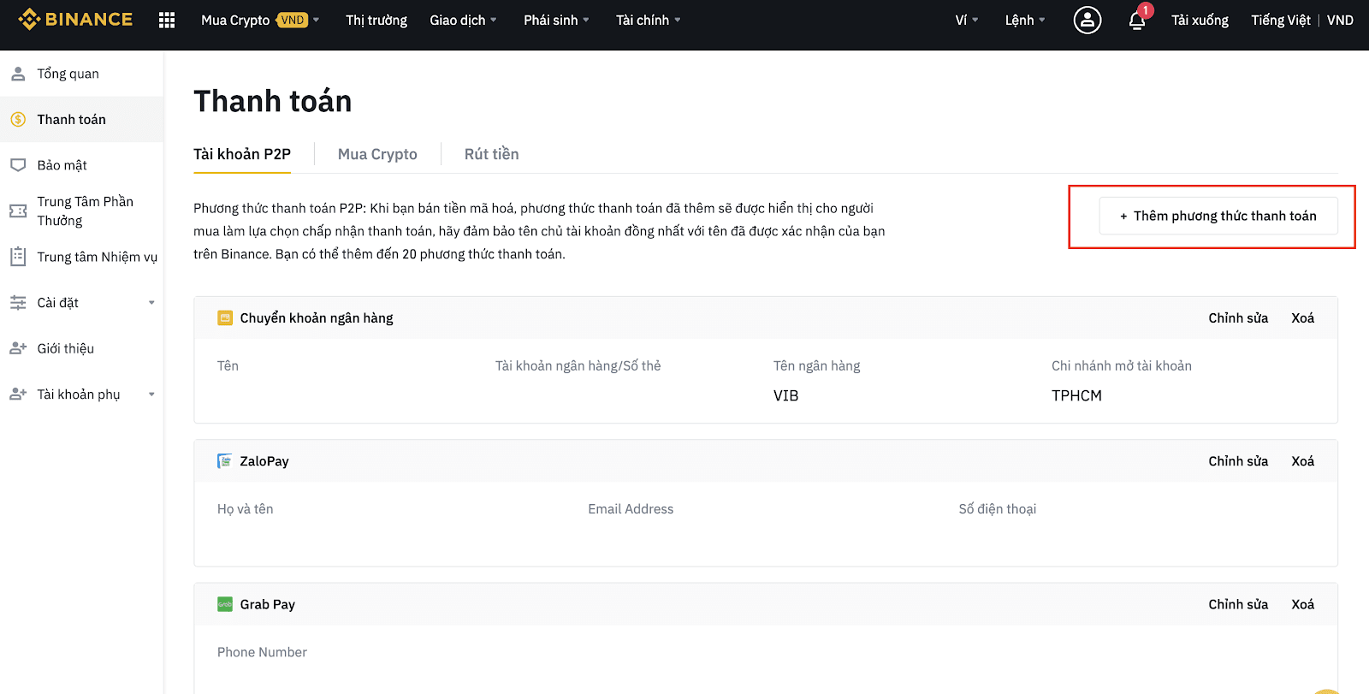Switch to the Rút tiền tab
This screenshot has width=1369, height=694.
(492, 154)
